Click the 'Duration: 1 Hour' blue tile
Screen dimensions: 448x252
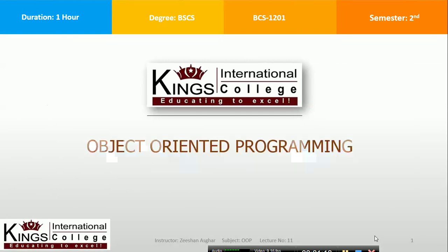56,17
